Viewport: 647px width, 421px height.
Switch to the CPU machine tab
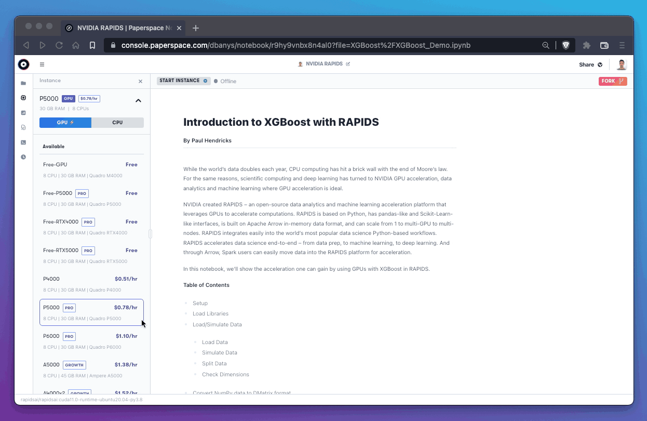click(117, 123)
